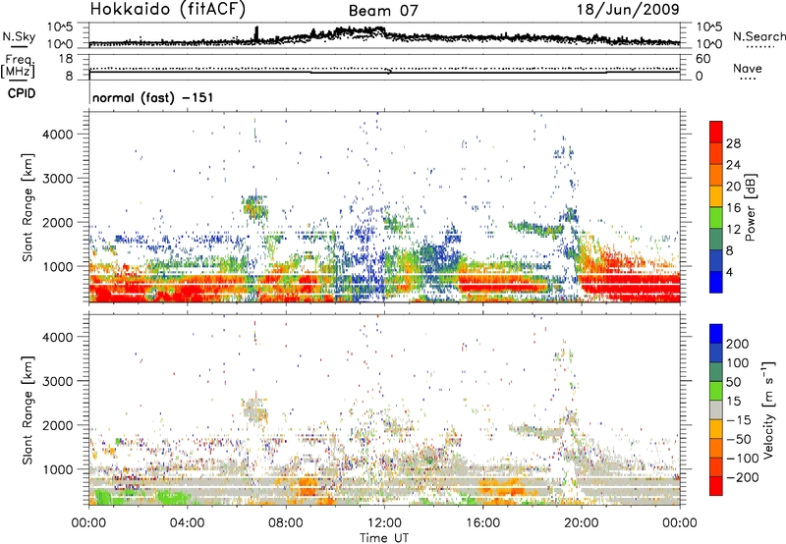Select the Freq. [MHz] axis label

(18, 66)
